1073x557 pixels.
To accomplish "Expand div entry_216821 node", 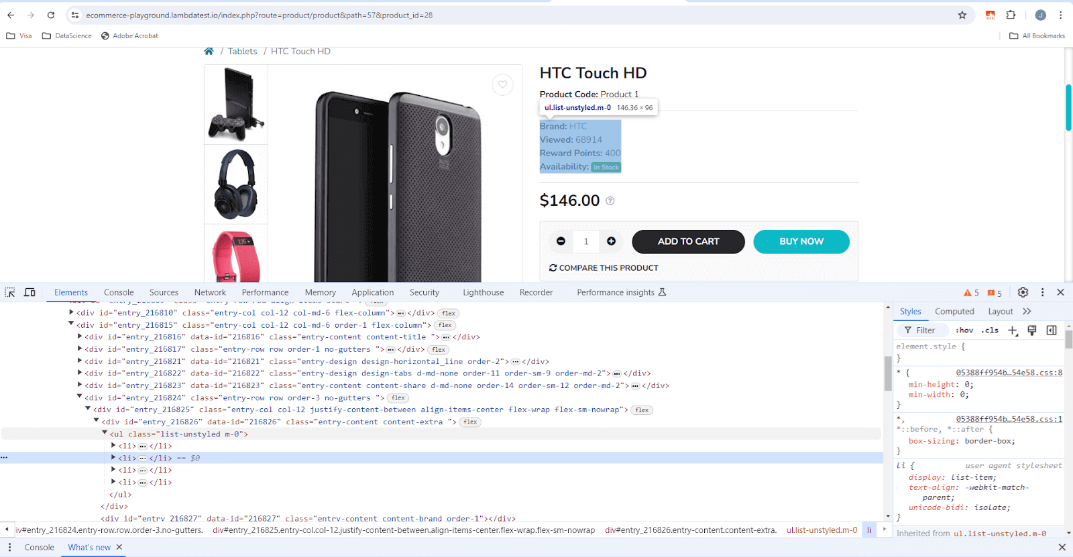I will coord(80,361).
